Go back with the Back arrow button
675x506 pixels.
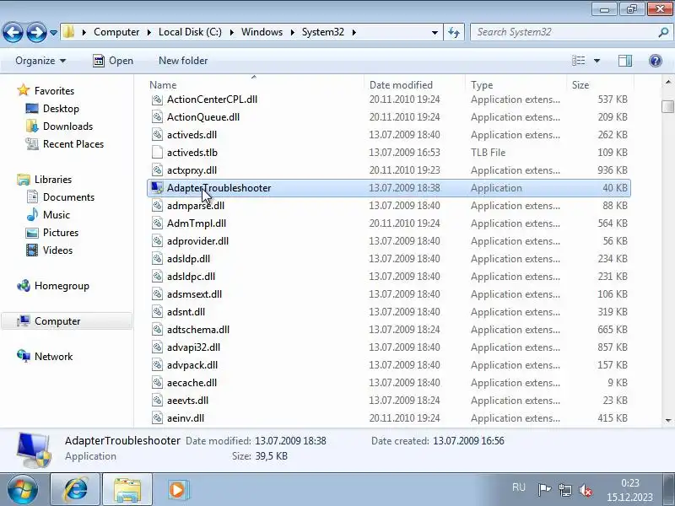coord(13,32)
